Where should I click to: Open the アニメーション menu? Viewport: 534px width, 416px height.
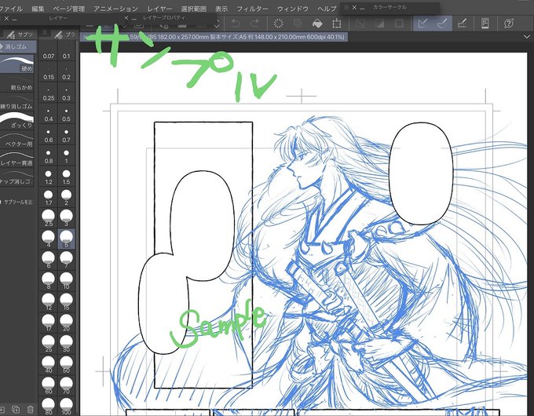(115, 9)
